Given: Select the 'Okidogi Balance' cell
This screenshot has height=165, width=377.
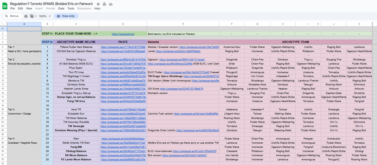Looking at the screenshot, I should point(76,151).
